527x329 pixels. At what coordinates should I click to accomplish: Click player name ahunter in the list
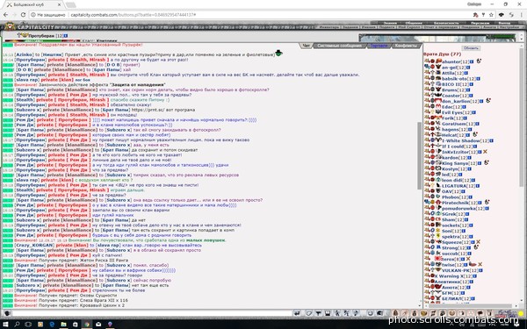tap(451, 61)
